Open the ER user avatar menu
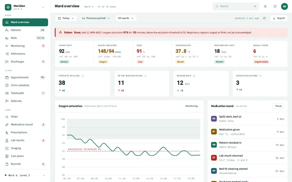292x182 pixels. coord(284,6)
